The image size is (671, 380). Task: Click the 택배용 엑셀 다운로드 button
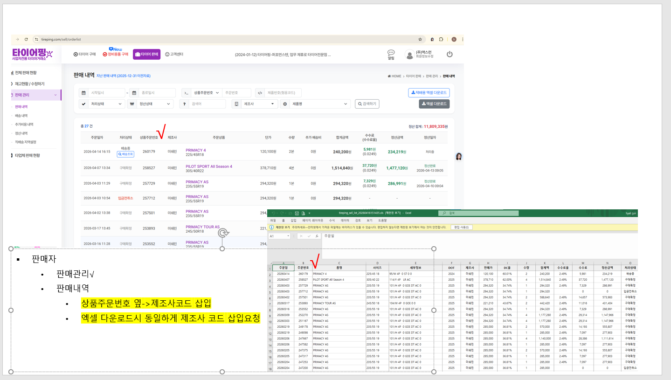(429, 92)
